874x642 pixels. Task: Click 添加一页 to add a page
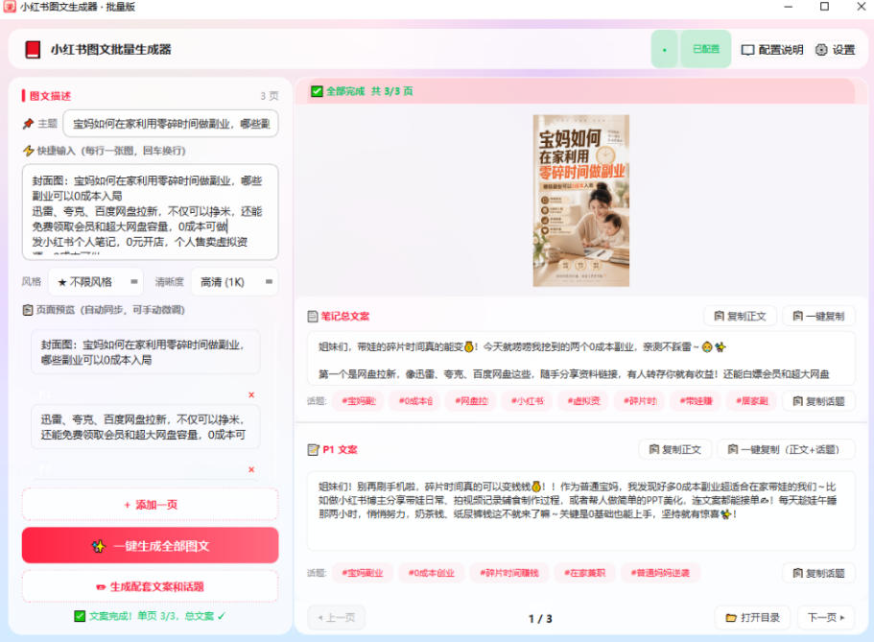pyautogui.click(x=150, y=505)
